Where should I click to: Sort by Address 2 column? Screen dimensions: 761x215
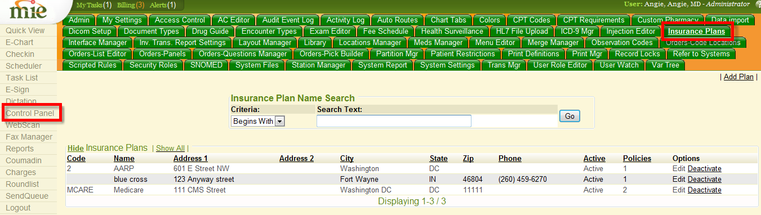coord(296,159)
